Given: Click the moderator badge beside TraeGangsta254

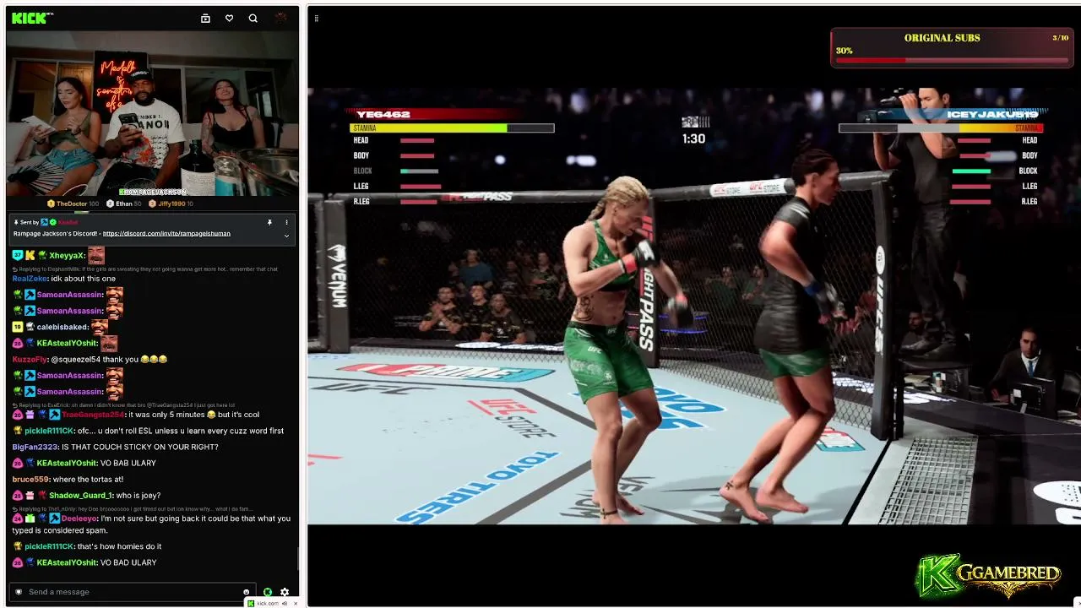Looking at the screenshot, I should click(x=54, y=415).
